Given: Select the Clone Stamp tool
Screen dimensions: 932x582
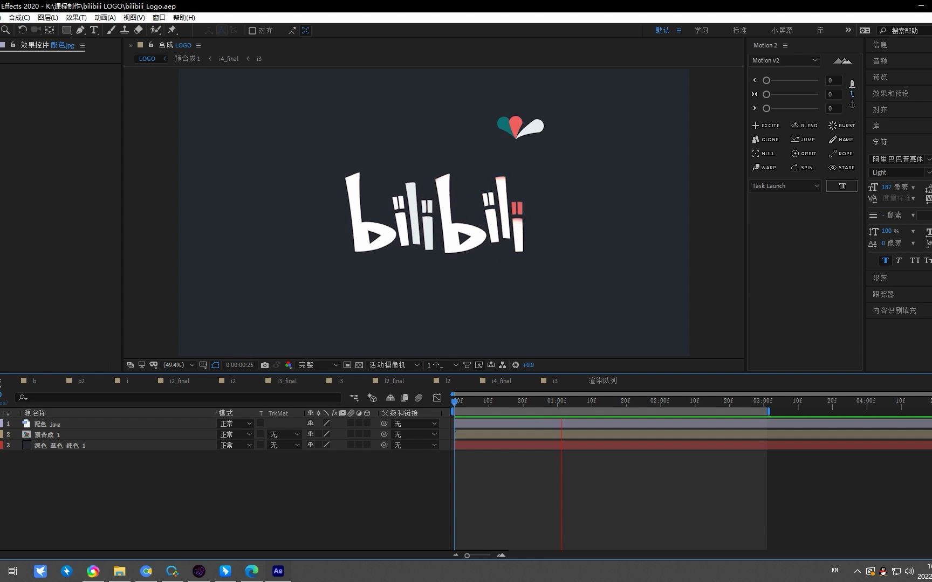Looking at the screenshot, I should (x=125, y=30).
